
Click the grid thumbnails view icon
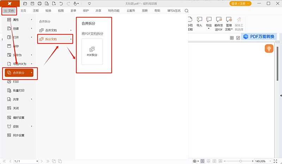pyautogui.click(x=232, y=38)
